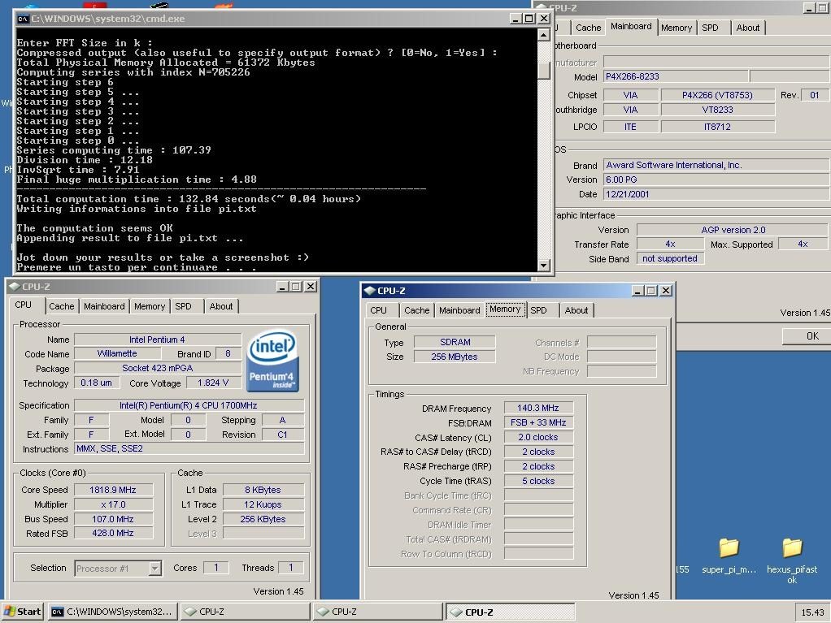Click the BIOS date 12/21/2001
Screen dimensions: 831x623
(x=716, y=194)
